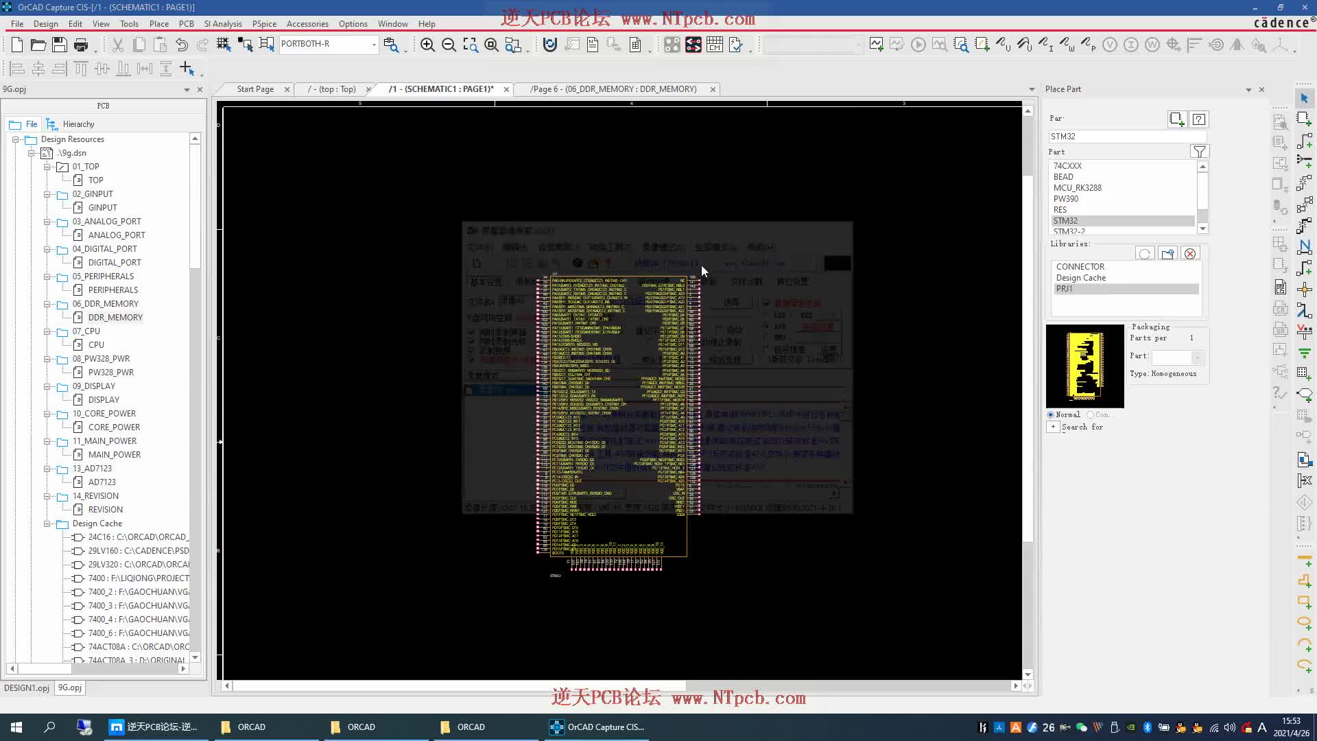Viewport: 1317px width, 741px height.
Task: Click the Zoom Out magnifier icon
Action: pos(449,45)
